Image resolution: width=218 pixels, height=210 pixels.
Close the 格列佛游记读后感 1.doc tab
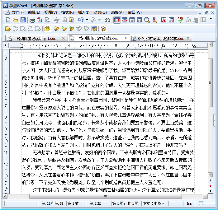63,38
